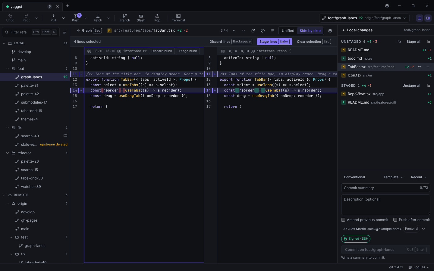434x271 pixels.
Task: Discard changes on TabBar.tsx row
Action: click(x=420, y=67)
